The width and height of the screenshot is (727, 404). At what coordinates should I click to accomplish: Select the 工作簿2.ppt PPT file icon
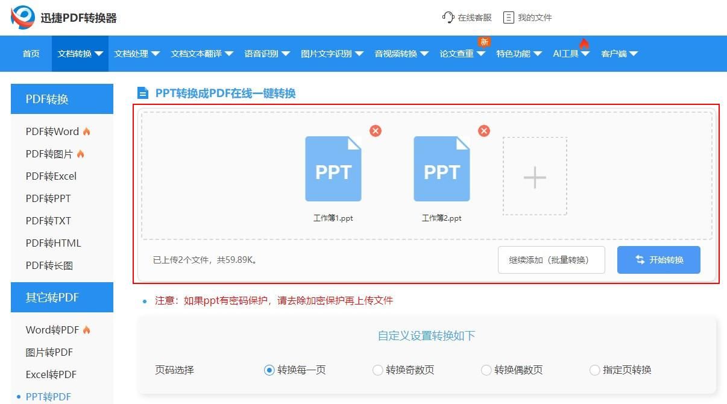[x=442, y=169]
